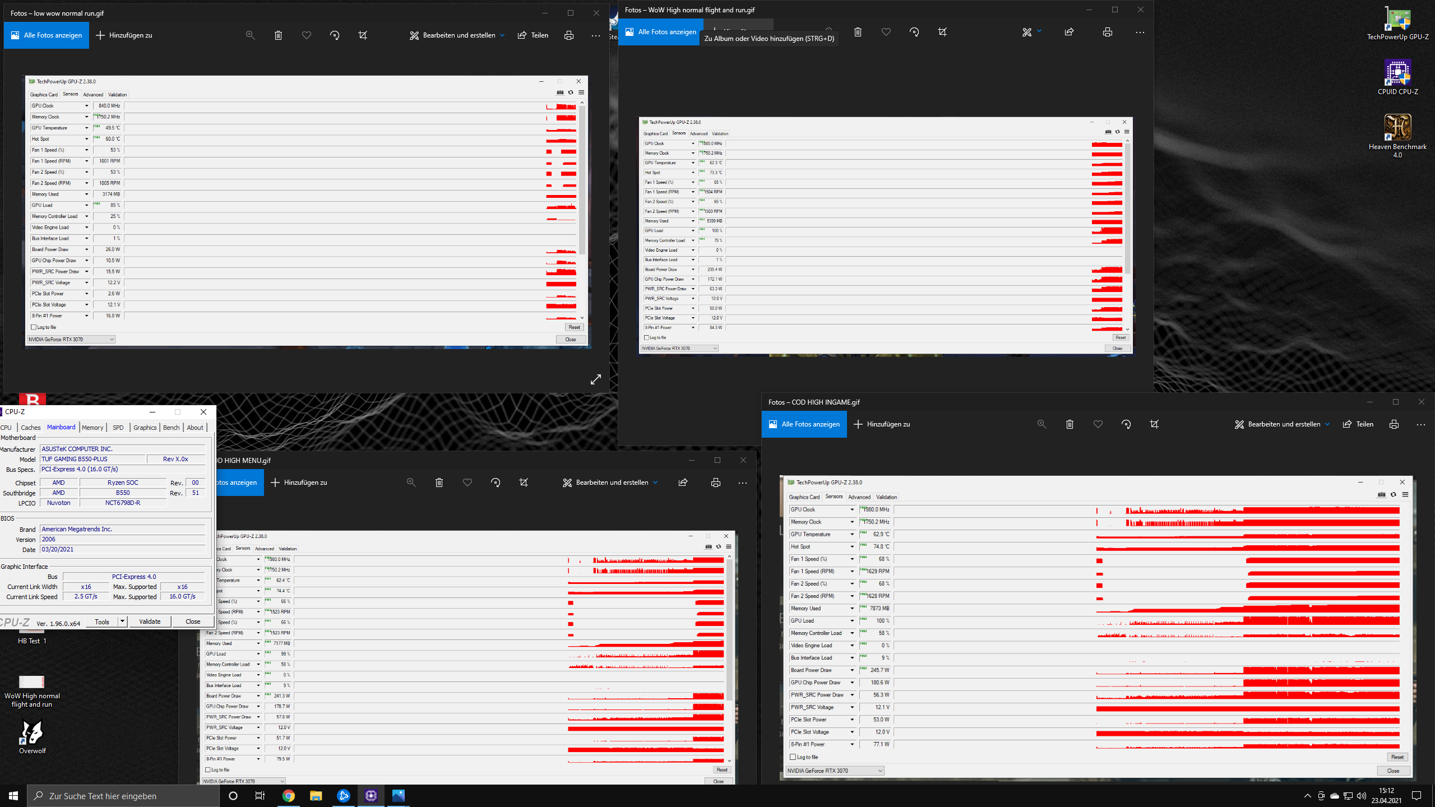
Task: Open more options in low wow normal run window
Action: [596, 35]
